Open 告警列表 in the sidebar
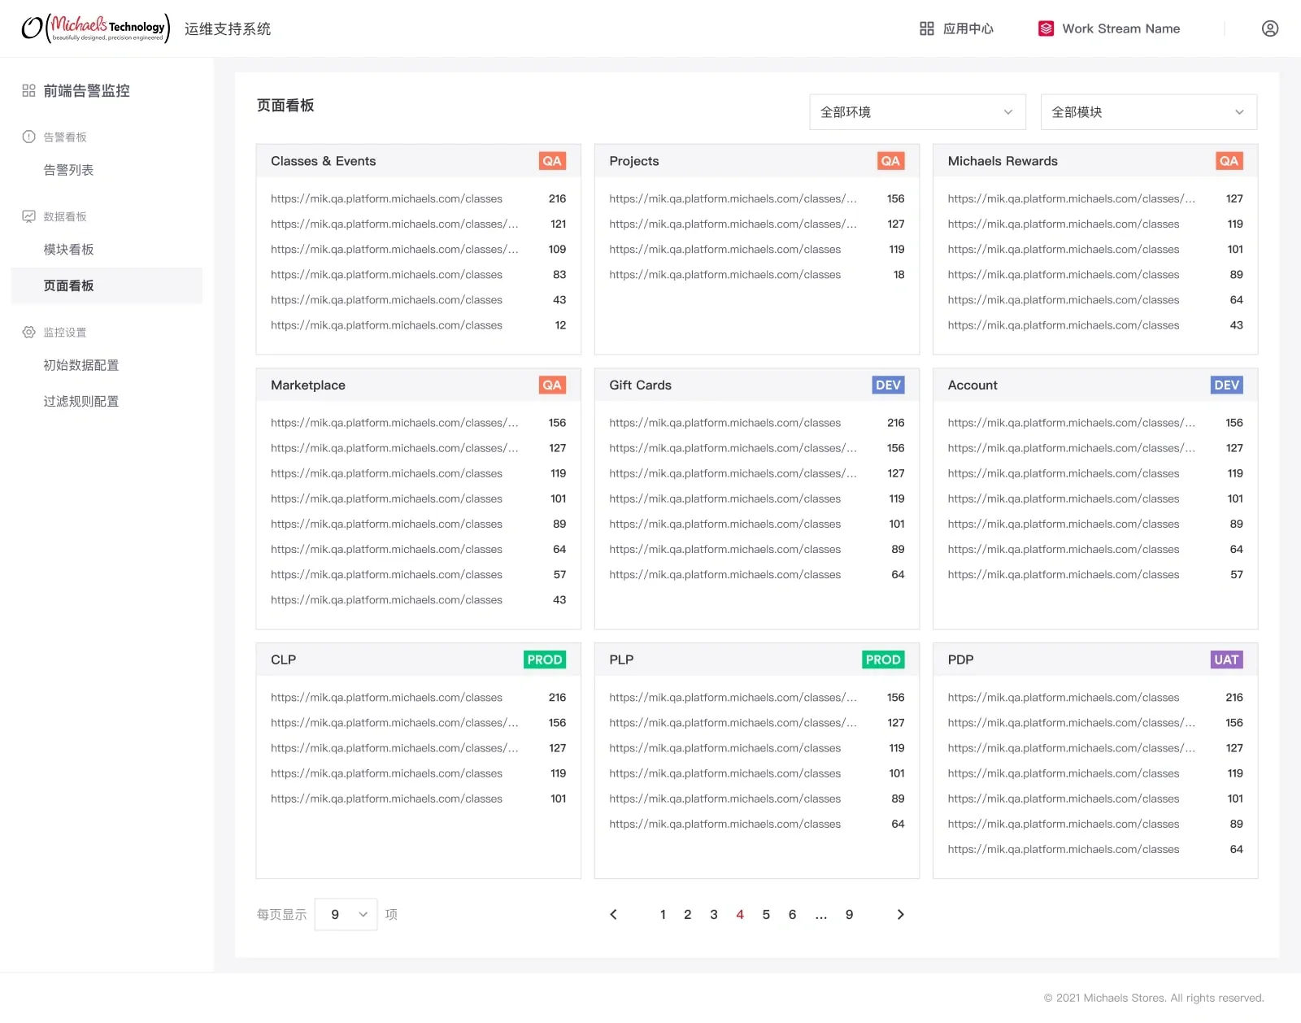This screenshot has height=1023, width=1301. (x=68, y=170)
